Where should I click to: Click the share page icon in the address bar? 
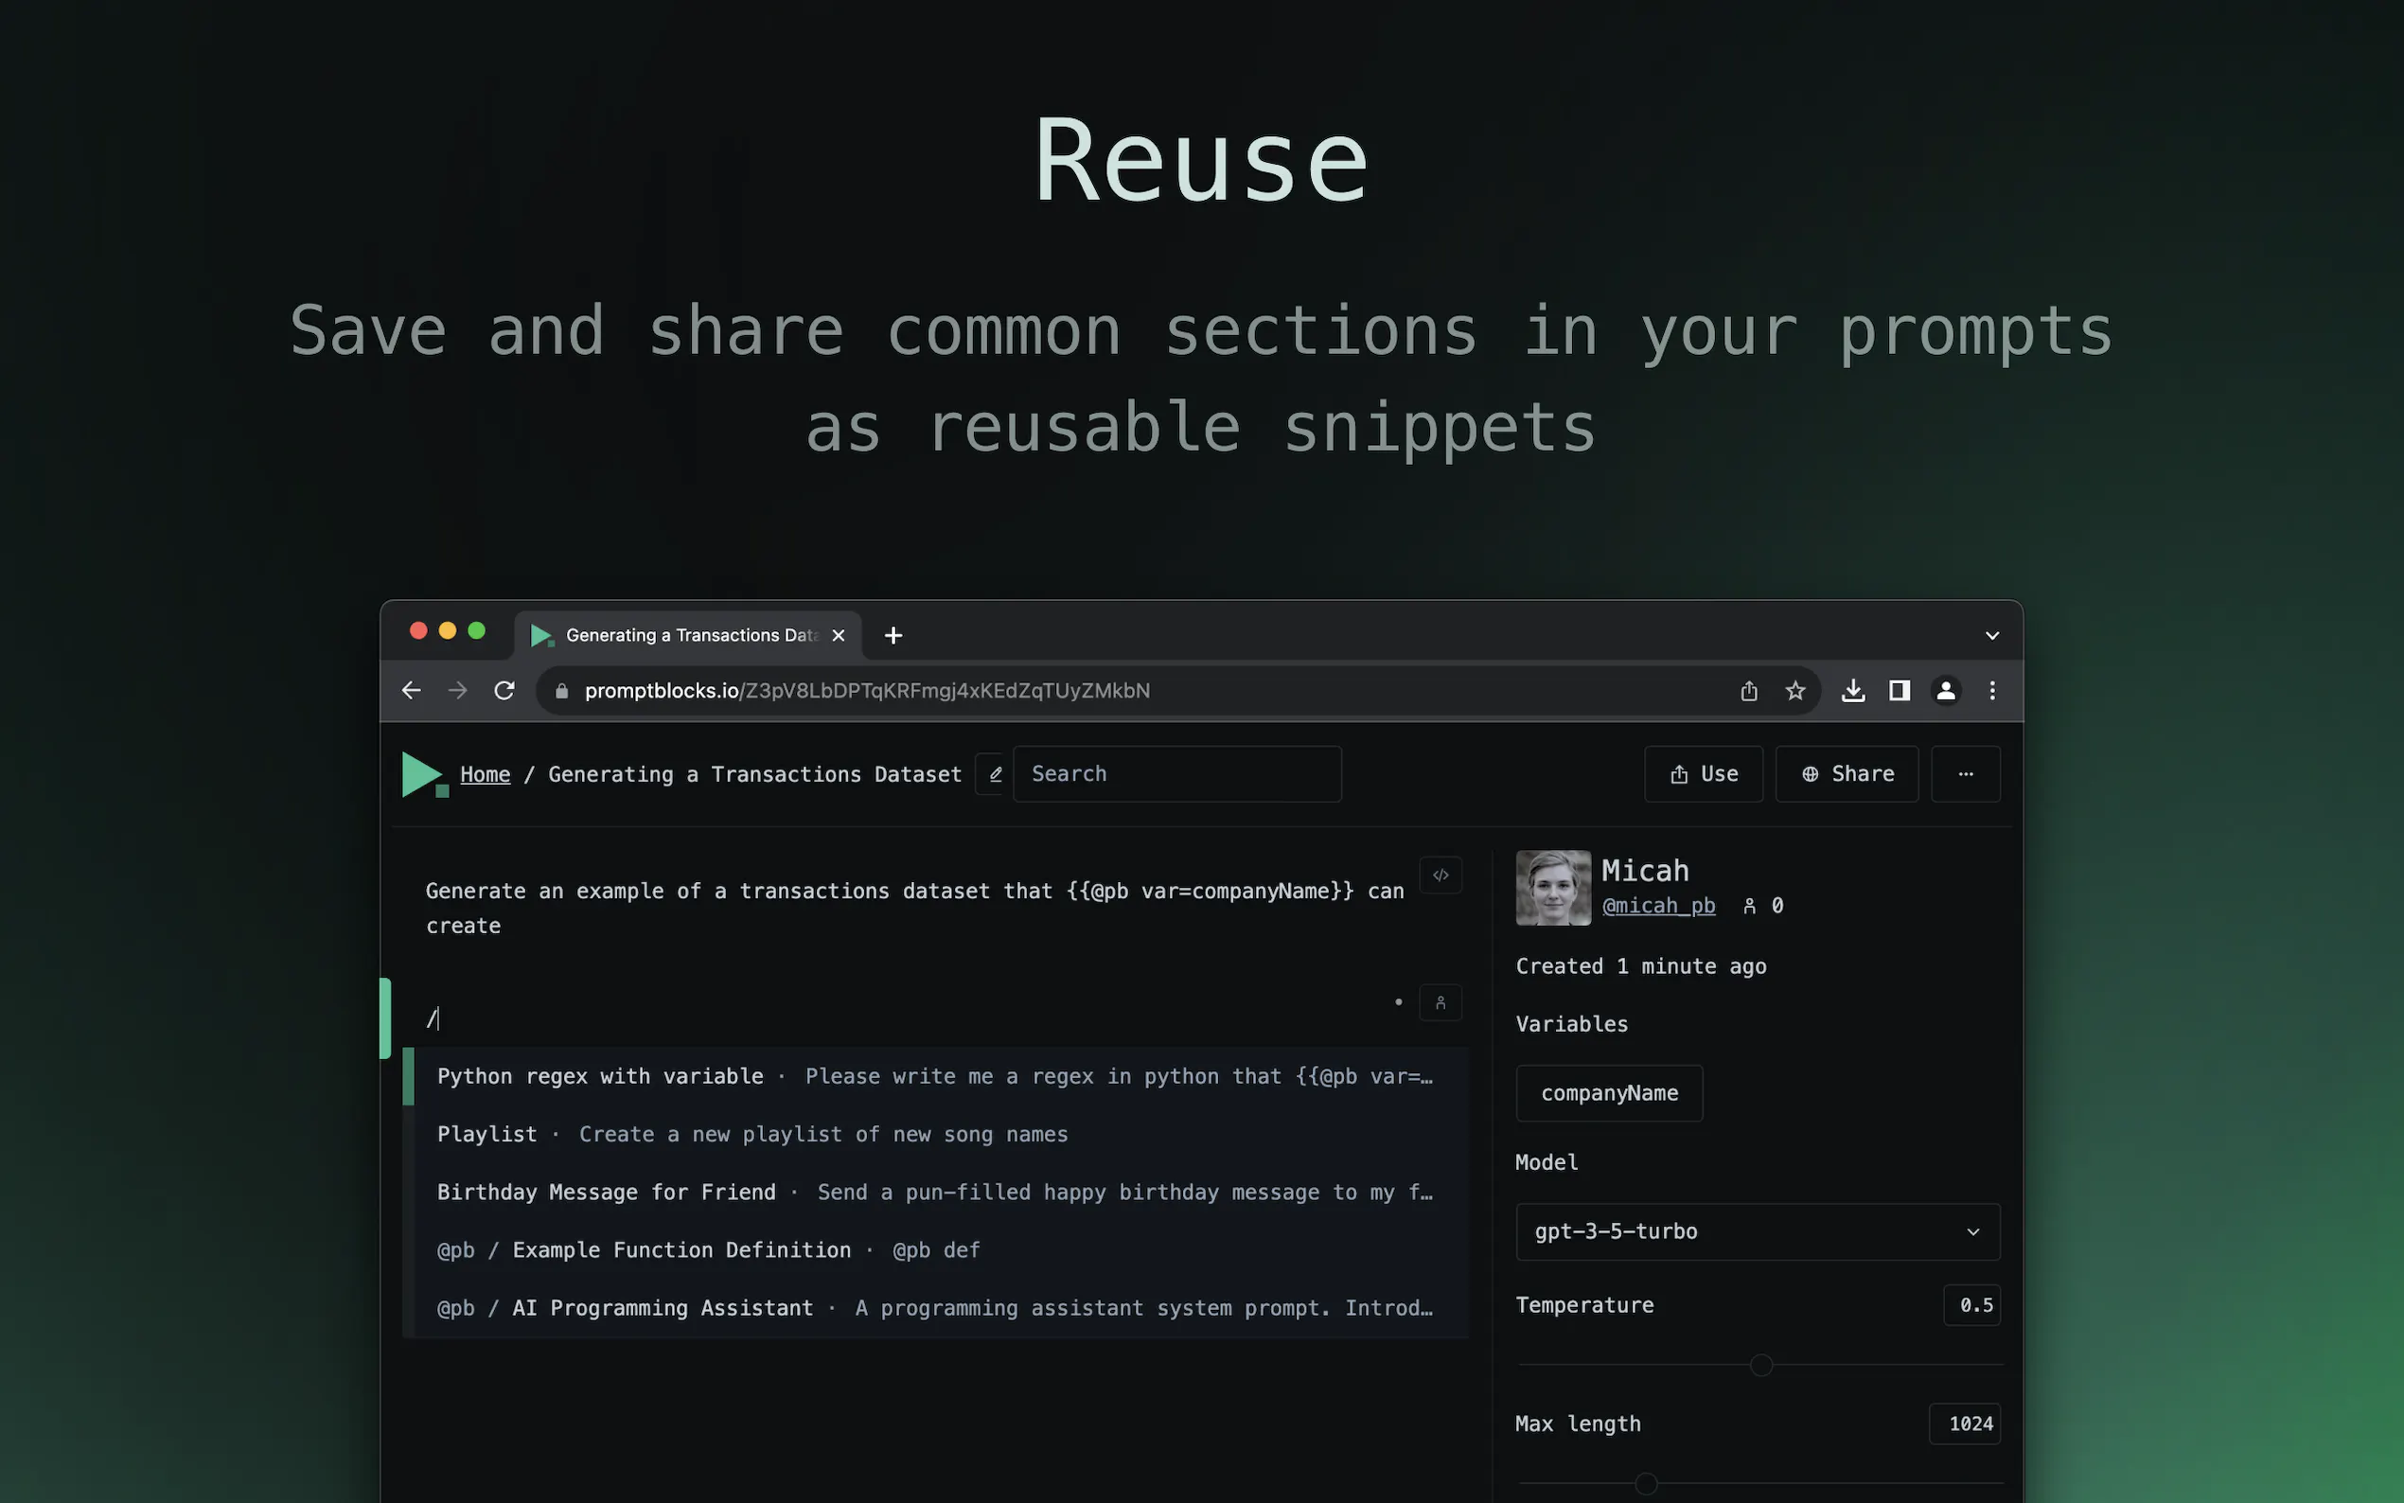pos(1749,691)
